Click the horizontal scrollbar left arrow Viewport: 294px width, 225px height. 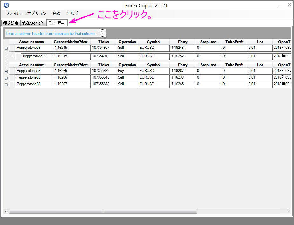pos(6,211)
